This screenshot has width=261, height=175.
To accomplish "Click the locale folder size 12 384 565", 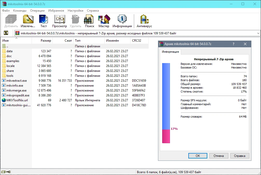I will (44, 66).
